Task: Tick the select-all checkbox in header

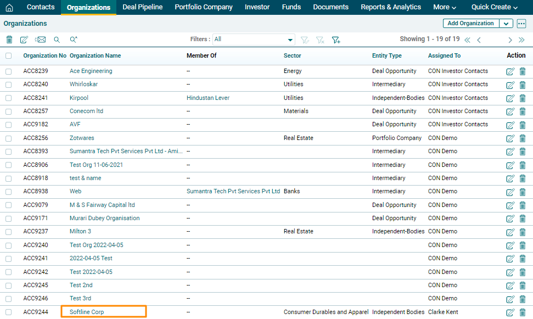Action: (x=8, y=55)
